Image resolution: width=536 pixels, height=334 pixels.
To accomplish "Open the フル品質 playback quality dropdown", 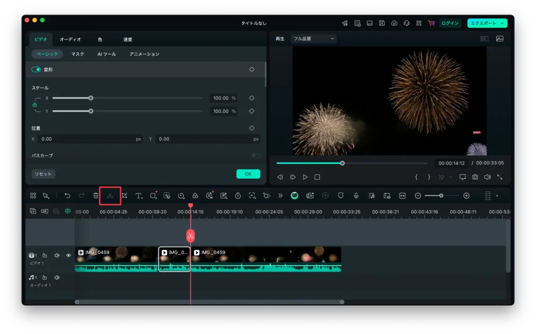I will pyautogui.click(x=314, y=39).
